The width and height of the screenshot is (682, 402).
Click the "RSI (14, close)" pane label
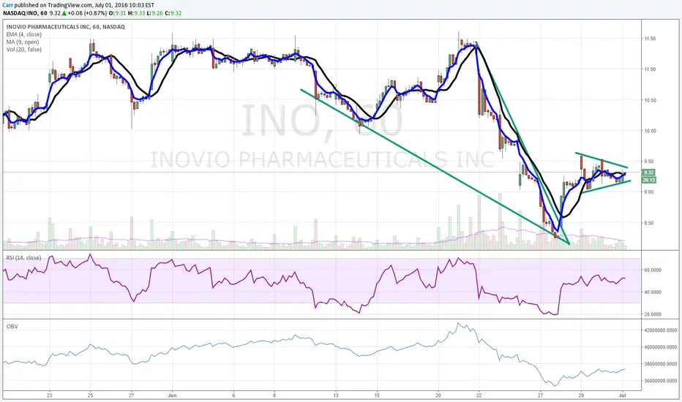tap(23, 258)
